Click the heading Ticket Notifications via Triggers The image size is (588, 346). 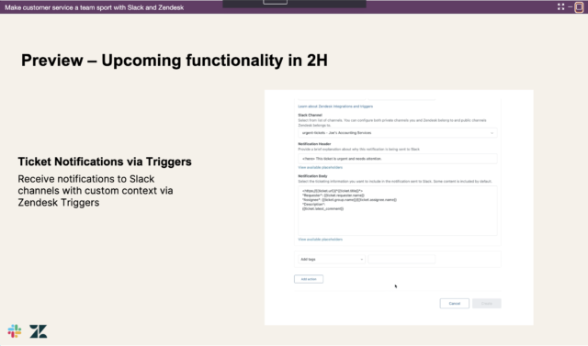pyautogui.click(x=105, y=162)
